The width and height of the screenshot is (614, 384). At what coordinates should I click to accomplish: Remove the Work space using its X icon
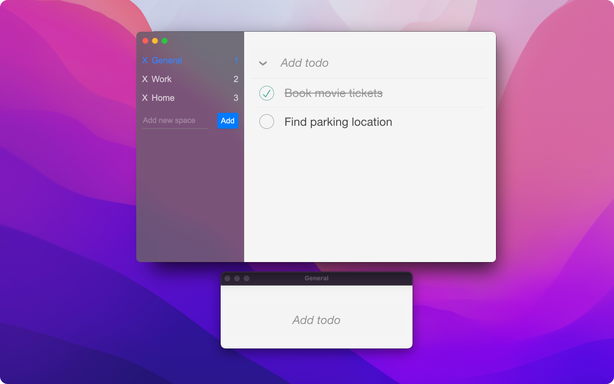[145, 79]
